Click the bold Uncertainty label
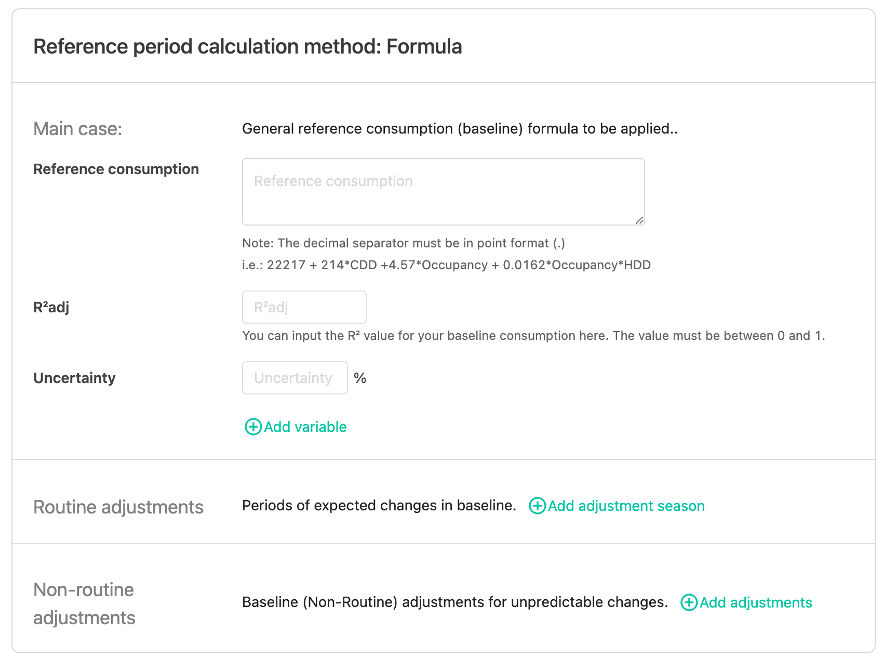This screenshot has height=659, width=884. click(x=74, y=378)
